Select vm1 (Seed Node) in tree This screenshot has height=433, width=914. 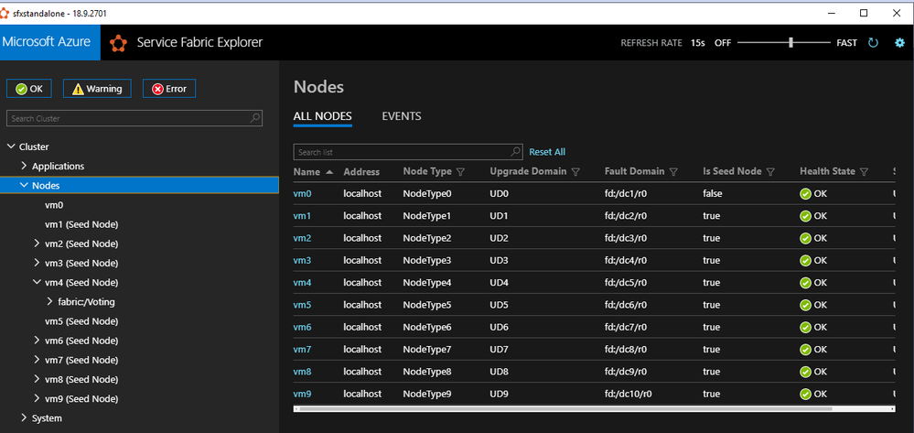[x=81, y=224]
